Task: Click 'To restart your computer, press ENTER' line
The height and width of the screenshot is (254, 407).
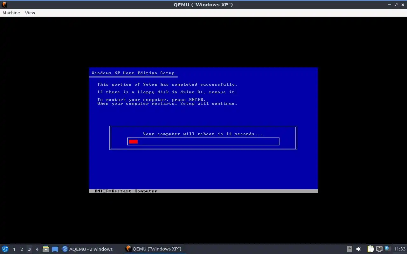Action: tap(152, 100)
